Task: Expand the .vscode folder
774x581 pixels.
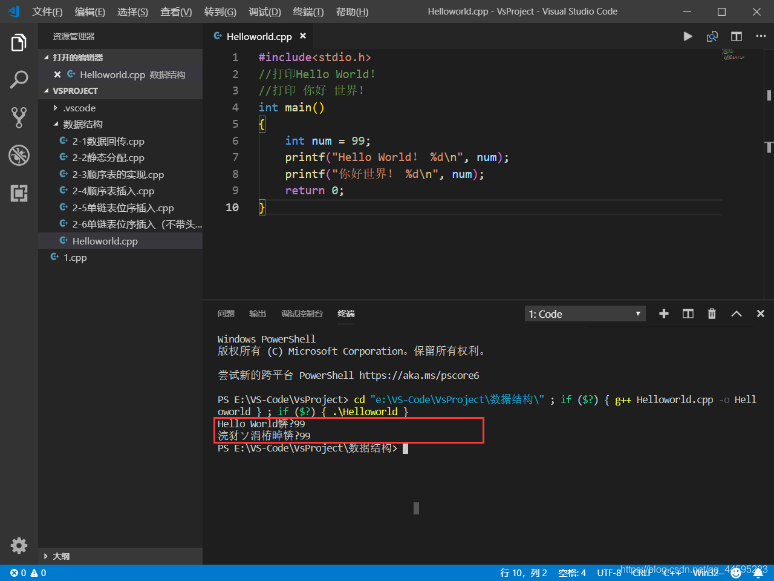Action: pos(120,108)
